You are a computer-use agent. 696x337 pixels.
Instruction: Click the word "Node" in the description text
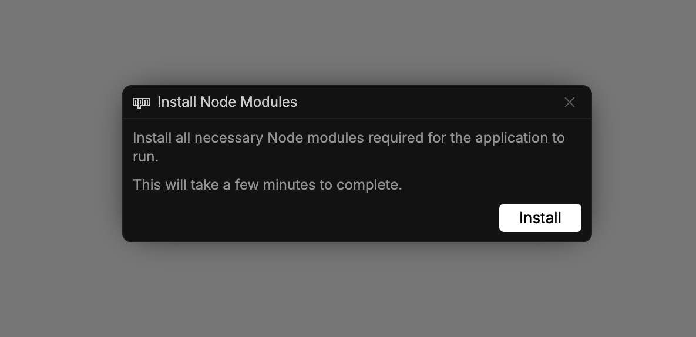(x=285, y=138)
